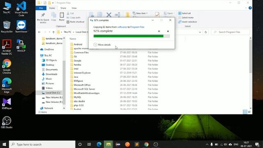
Task: Select the obs-studio folder
Action: (79, 101)
